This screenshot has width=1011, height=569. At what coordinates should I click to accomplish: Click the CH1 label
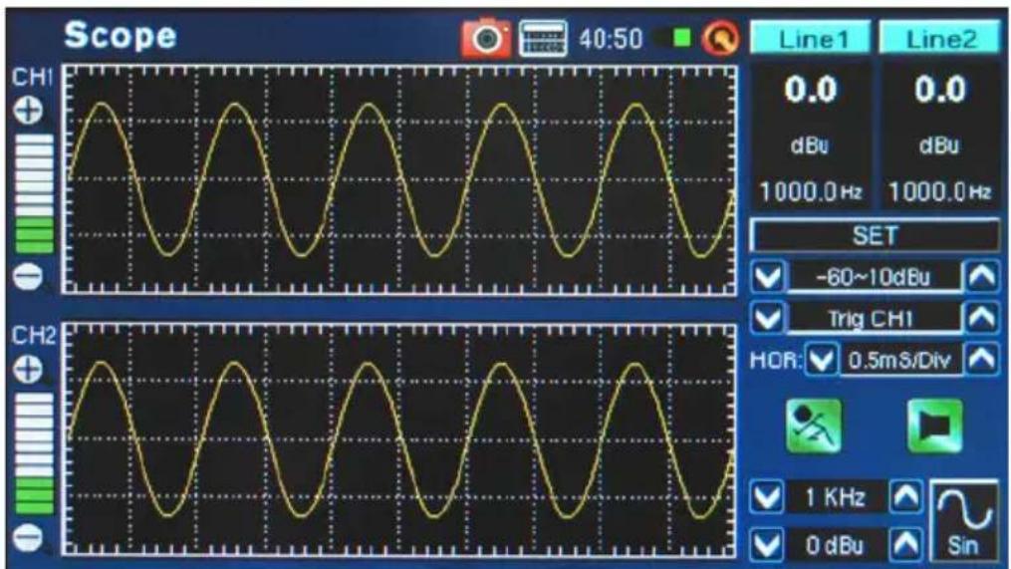[x=32, y=78]
